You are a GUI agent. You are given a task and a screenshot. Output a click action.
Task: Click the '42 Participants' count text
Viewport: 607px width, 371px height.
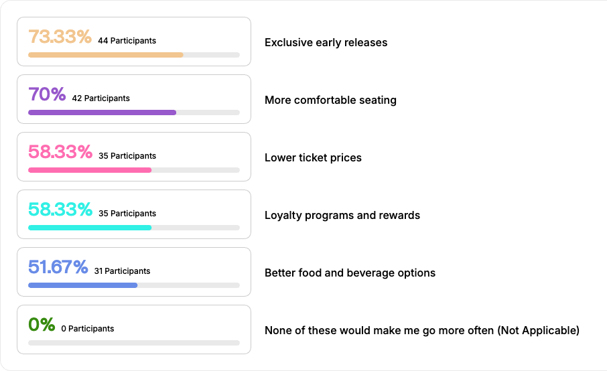[100, 98]
